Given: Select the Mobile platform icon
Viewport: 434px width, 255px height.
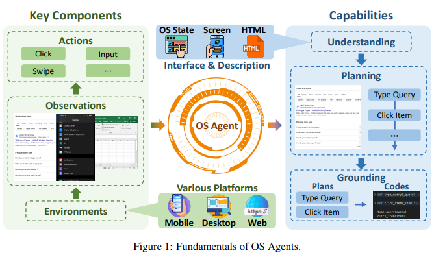Looking at the screenshot, I should [x=179, y=206].
